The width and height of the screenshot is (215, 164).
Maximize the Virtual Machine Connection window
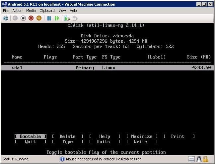204,4
